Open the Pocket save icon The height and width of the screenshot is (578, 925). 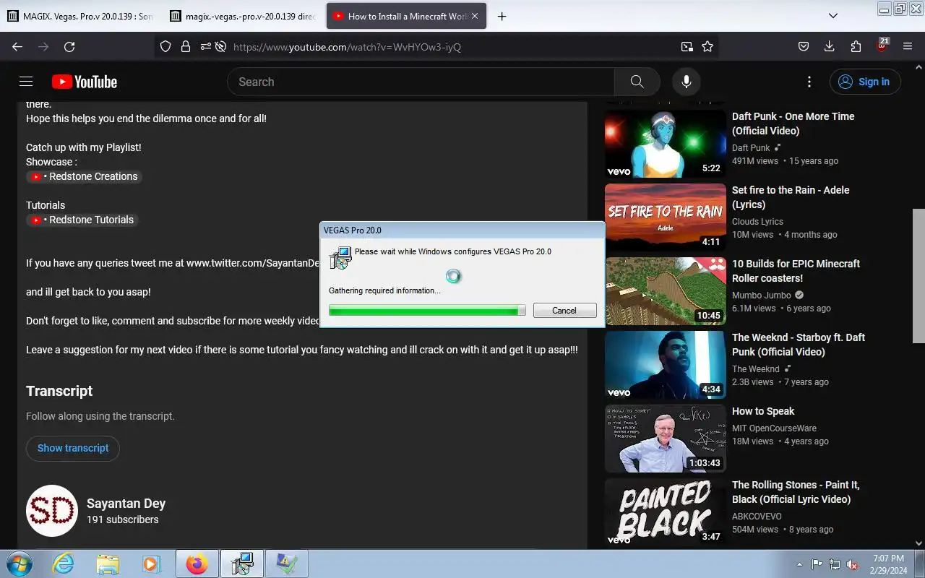tap(803, 46)
